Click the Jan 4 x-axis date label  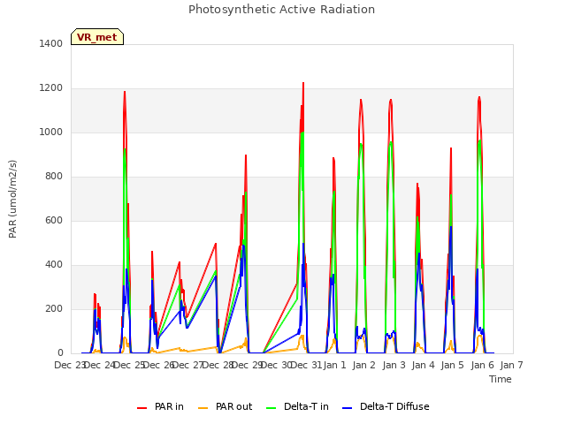[x=423, y=365]
